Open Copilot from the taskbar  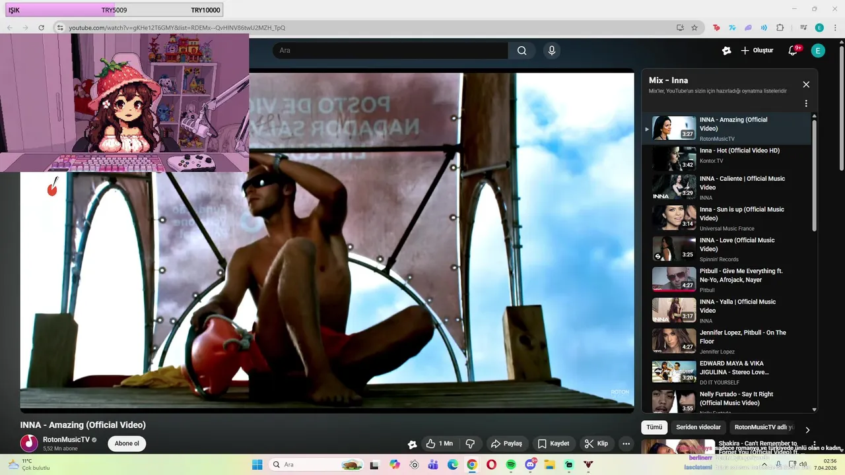click(395, 464)
